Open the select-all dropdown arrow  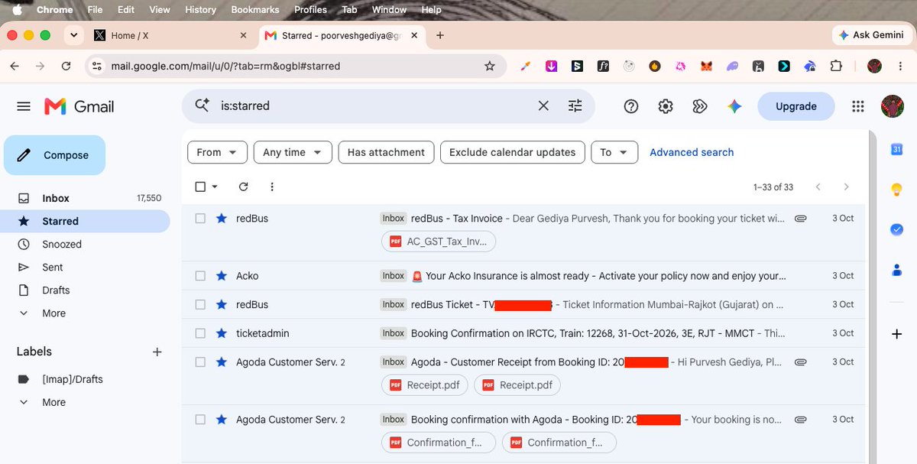[x=215, y=187]
